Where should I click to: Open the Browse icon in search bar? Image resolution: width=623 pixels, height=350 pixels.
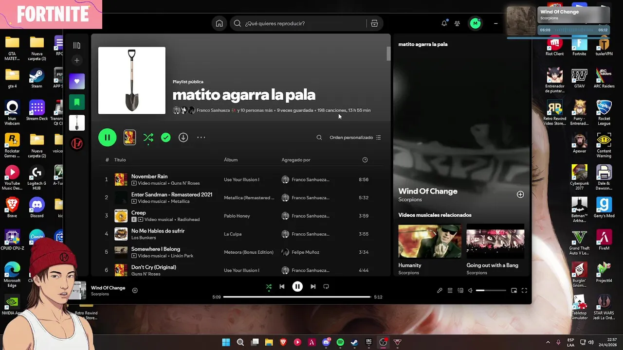(x=374, y=23)
